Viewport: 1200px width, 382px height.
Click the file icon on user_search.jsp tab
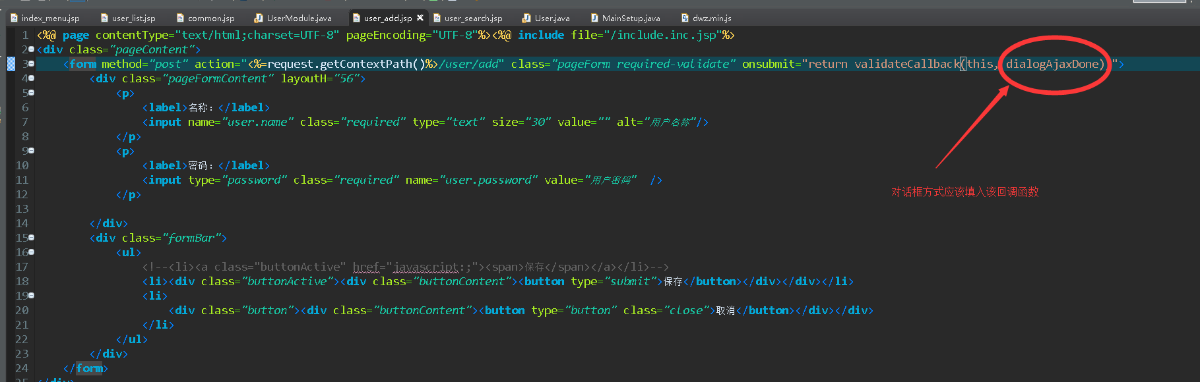[437, 18]
